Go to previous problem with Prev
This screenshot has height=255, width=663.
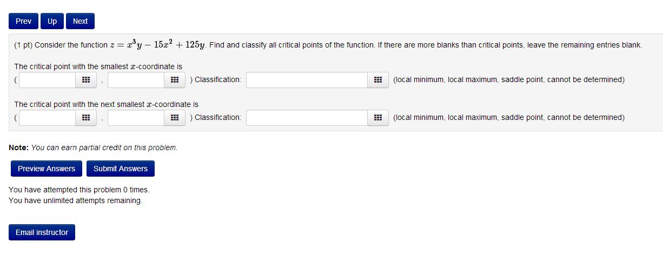point(23,21)
